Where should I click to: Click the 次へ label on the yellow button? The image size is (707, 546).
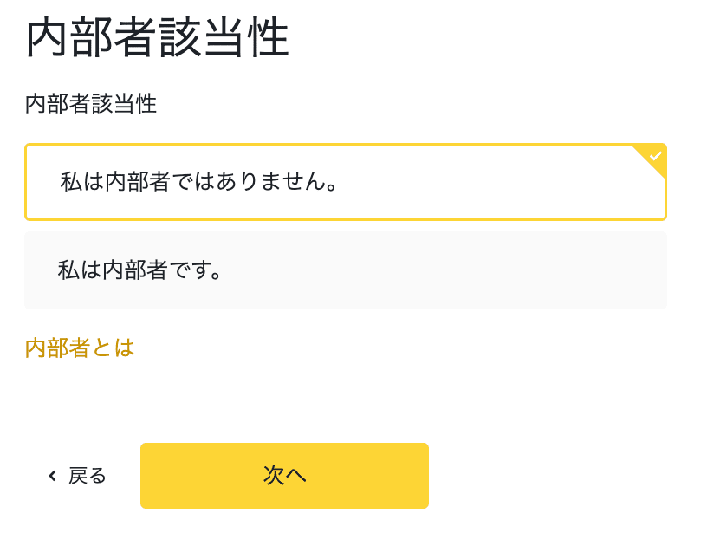pos(284,476)
